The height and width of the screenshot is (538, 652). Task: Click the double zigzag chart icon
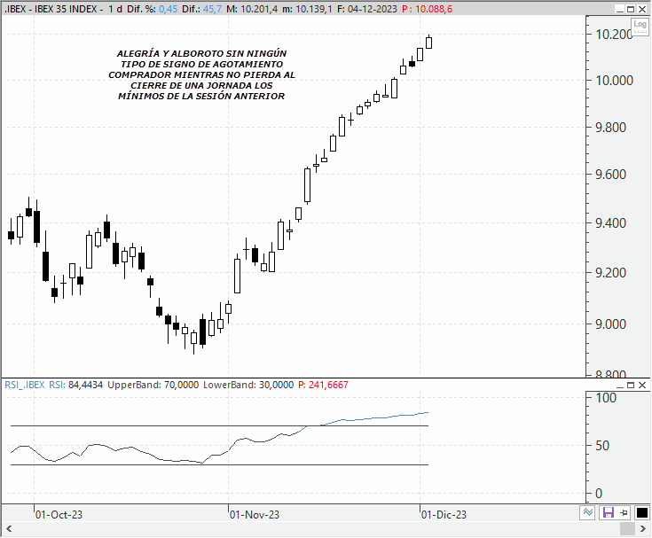pyautogui.click(x=588, y=512)
